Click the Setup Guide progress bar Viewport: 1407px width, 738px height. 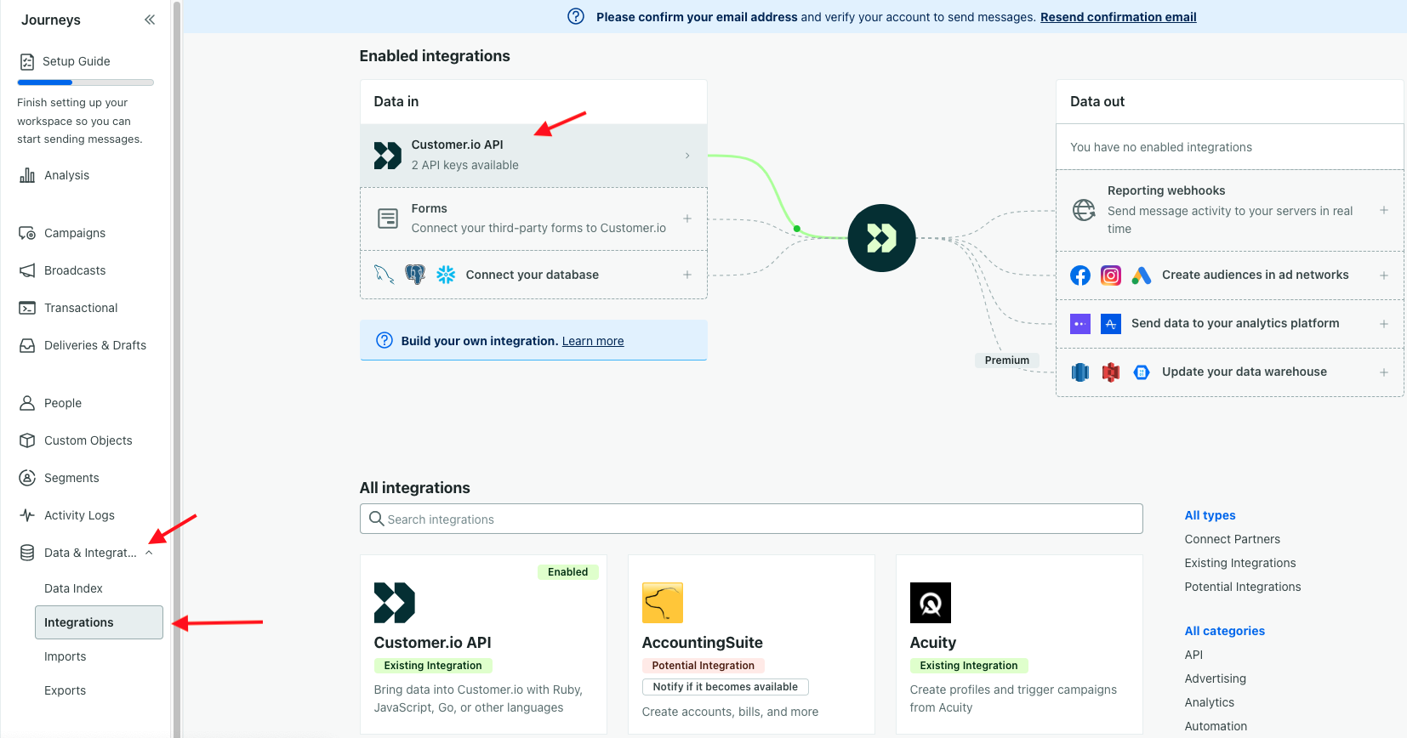click(x=85, y=82)
